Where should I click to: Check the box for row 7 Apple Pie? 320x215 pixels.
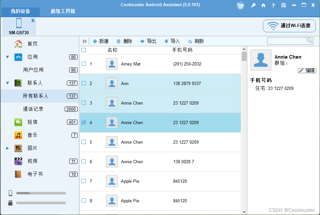tap(84, 181)
